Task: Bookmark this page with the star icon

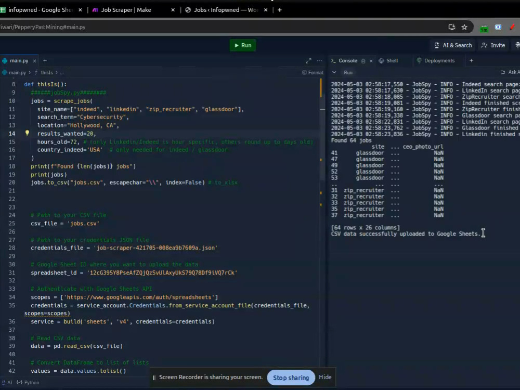Action: point(464,27)
